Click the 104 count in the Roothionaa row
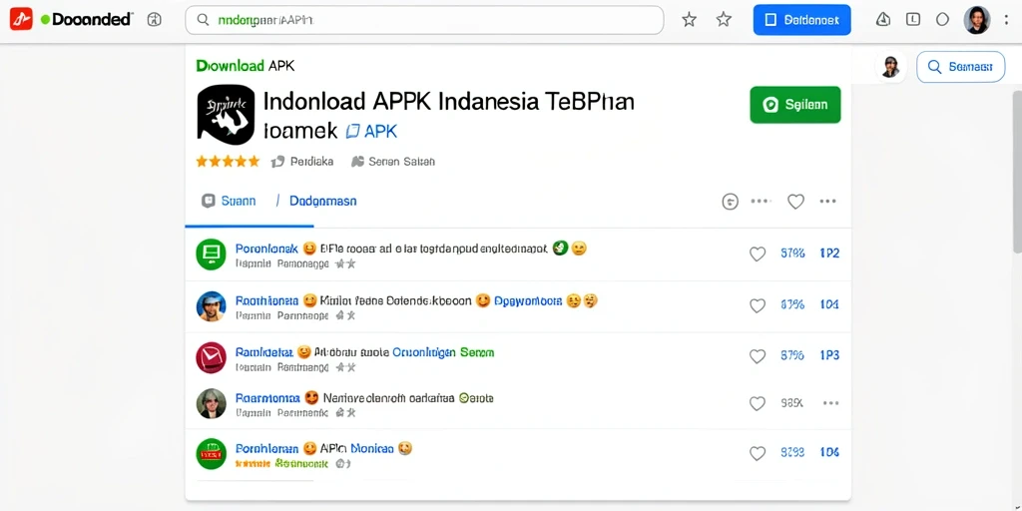 [x=829, y=304]
